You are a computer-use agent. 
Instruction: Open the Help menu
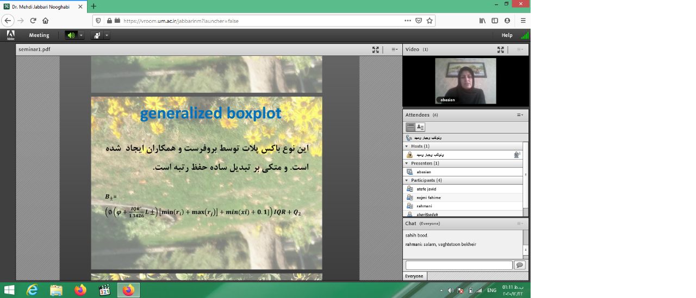pyautogui.click(x=507, y=35)
